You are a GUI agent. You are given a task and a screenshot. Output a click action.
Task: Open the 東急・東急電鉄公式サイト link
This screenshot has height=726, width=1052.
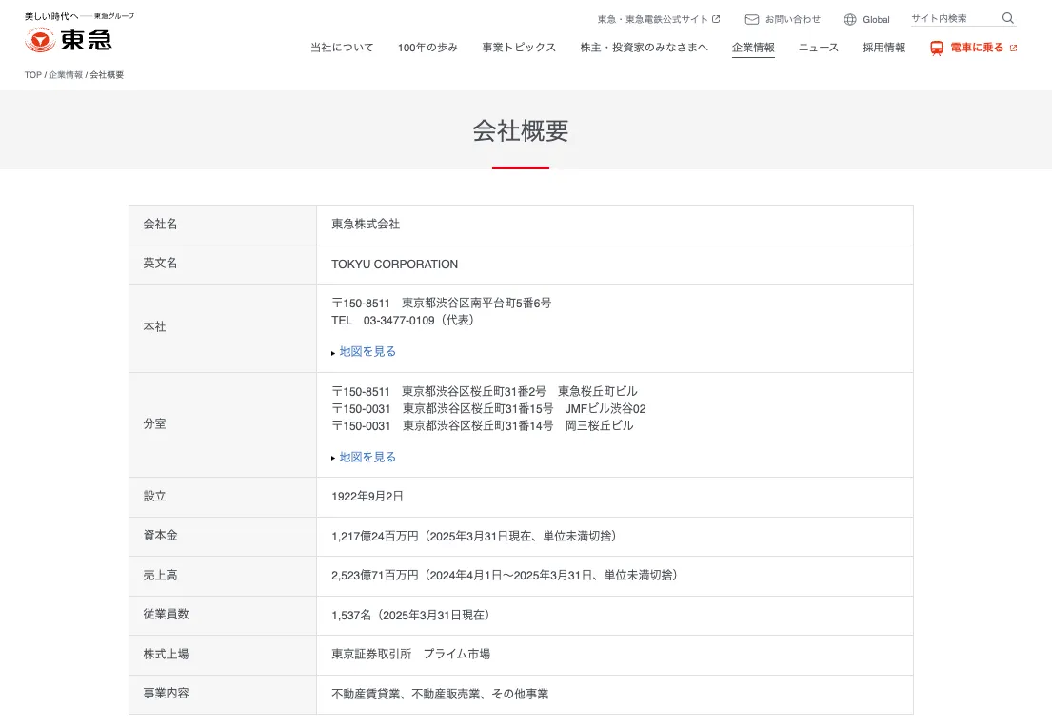point(653,18)
